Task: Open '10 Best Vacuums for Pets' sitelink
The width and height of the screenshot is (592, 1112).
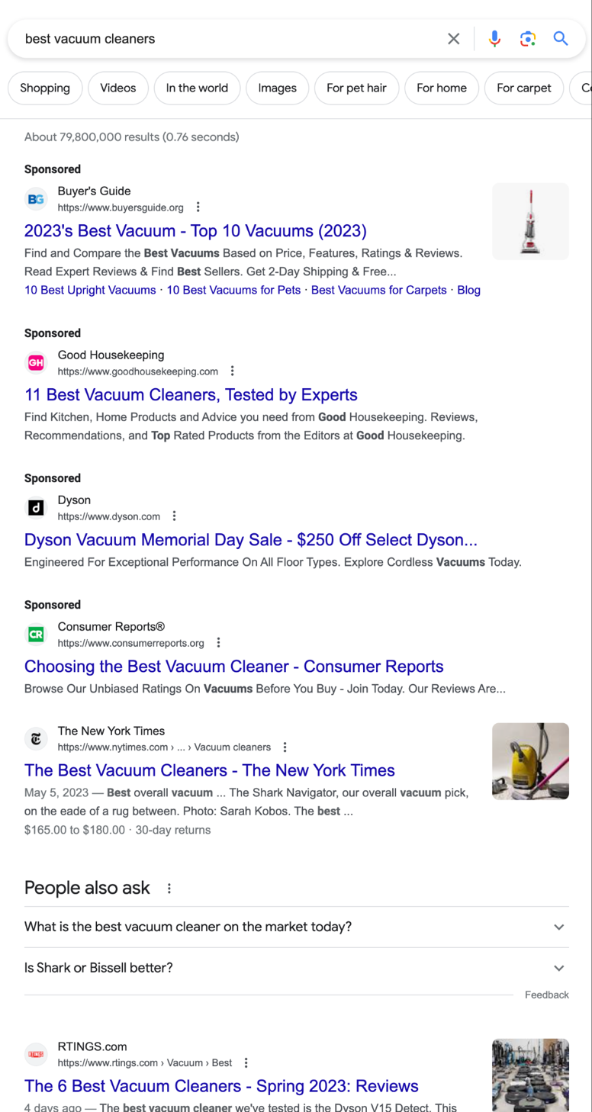Action: [233, 291]
